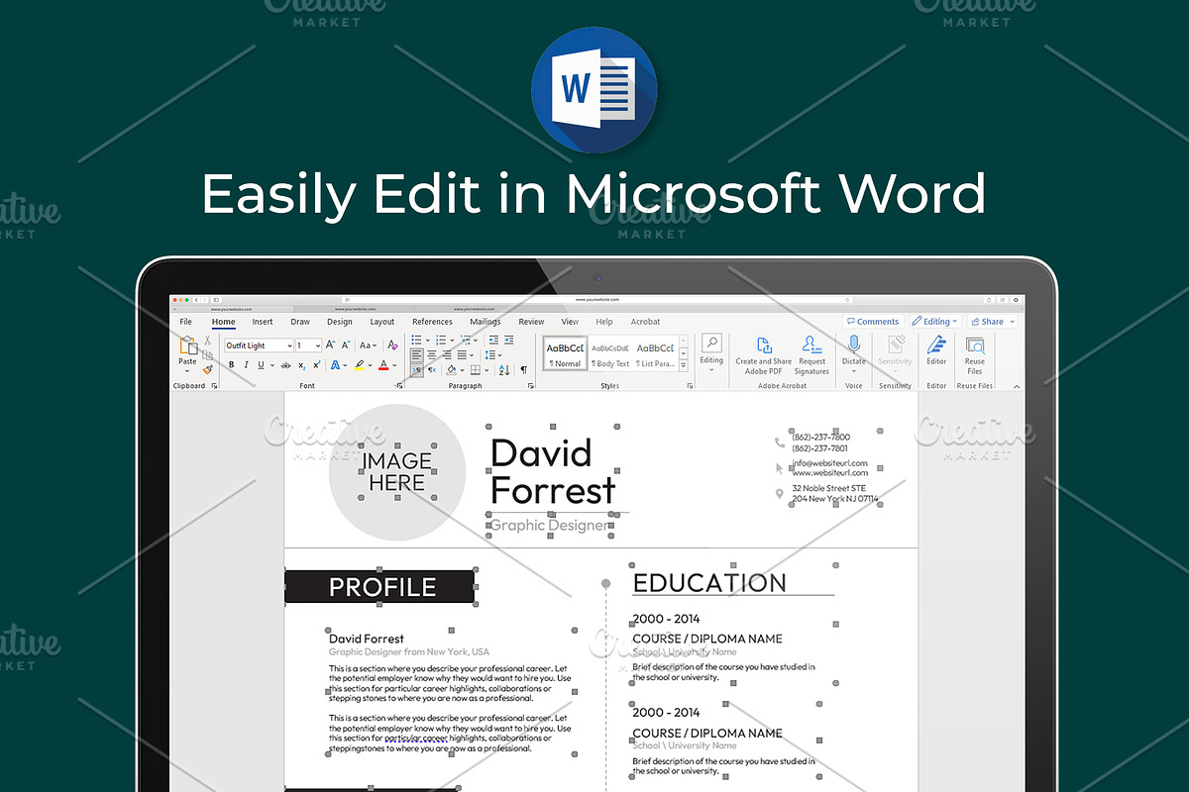This screenshot has height=792, width=1189.
Task: Click the Sort A-Z icon
Action: tap(504, 370)
